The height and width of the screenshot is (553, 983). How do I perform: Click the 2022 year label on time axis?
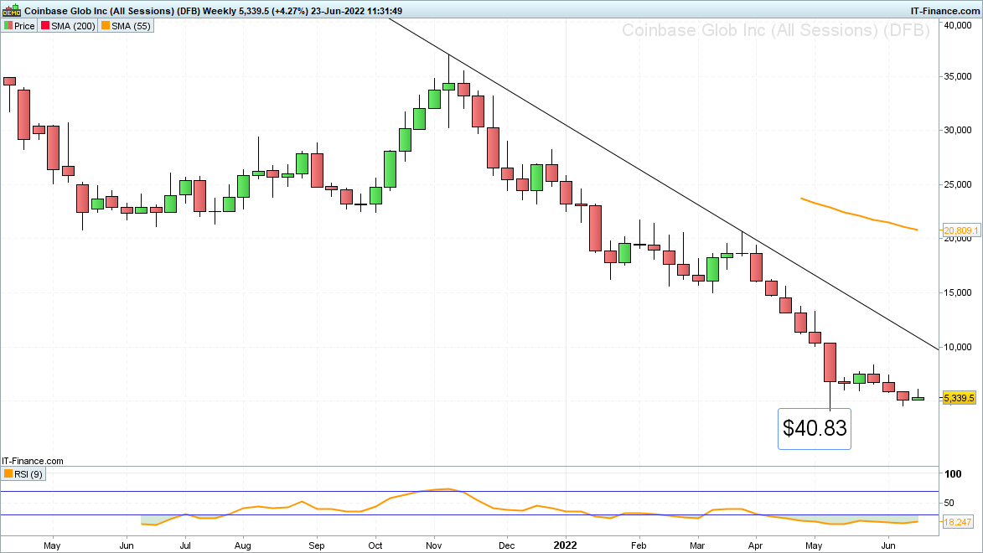[566, 545]
